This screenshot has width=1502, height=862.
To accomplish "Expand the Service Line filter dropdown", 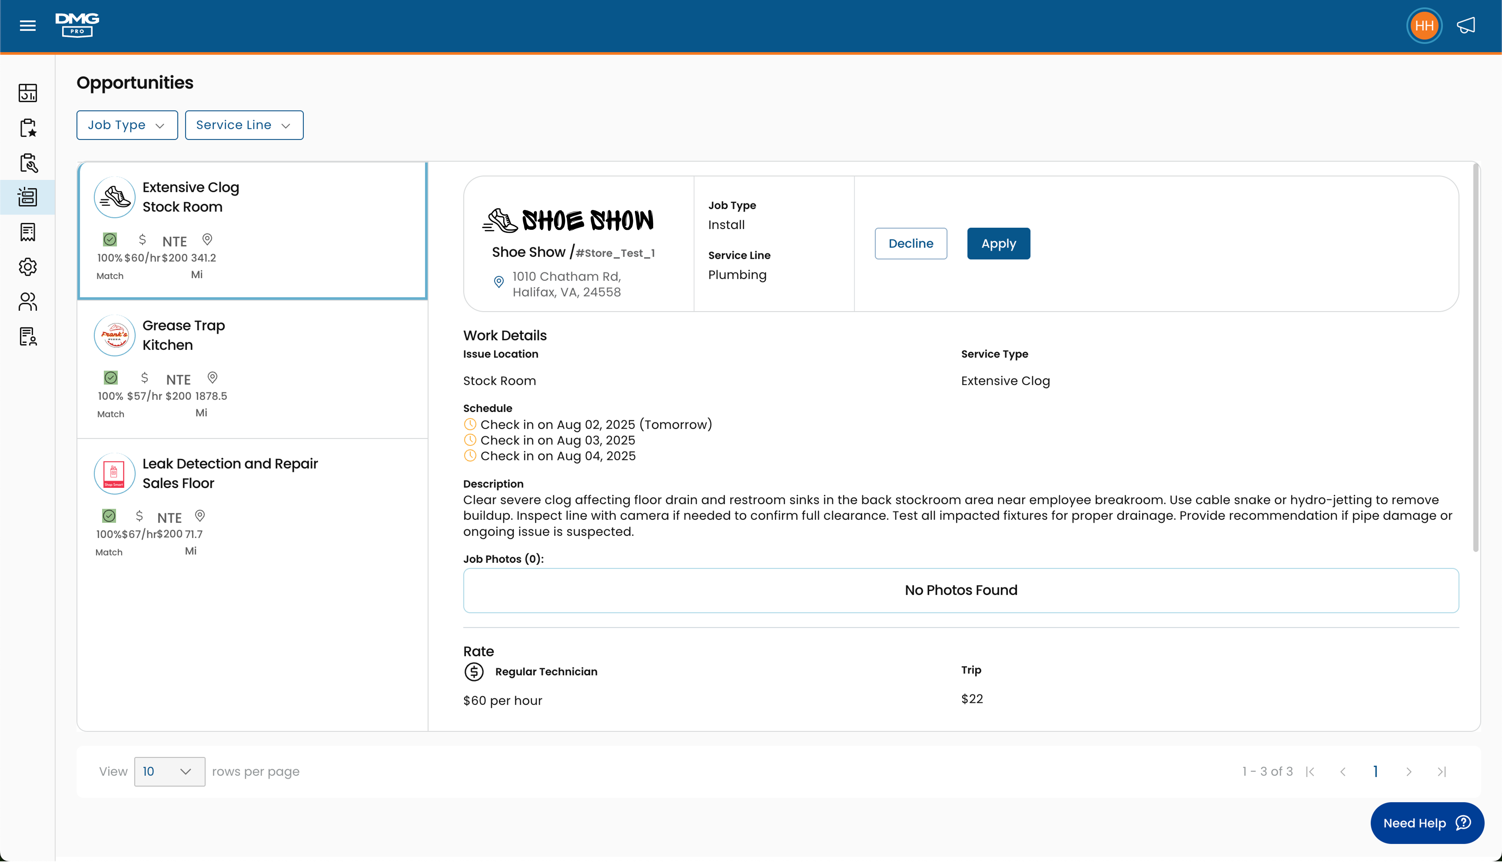I will [x=244, y=125].
